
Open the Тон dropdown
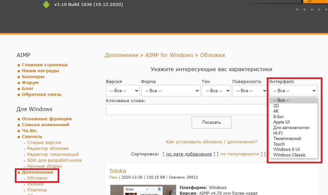(216, 91)
